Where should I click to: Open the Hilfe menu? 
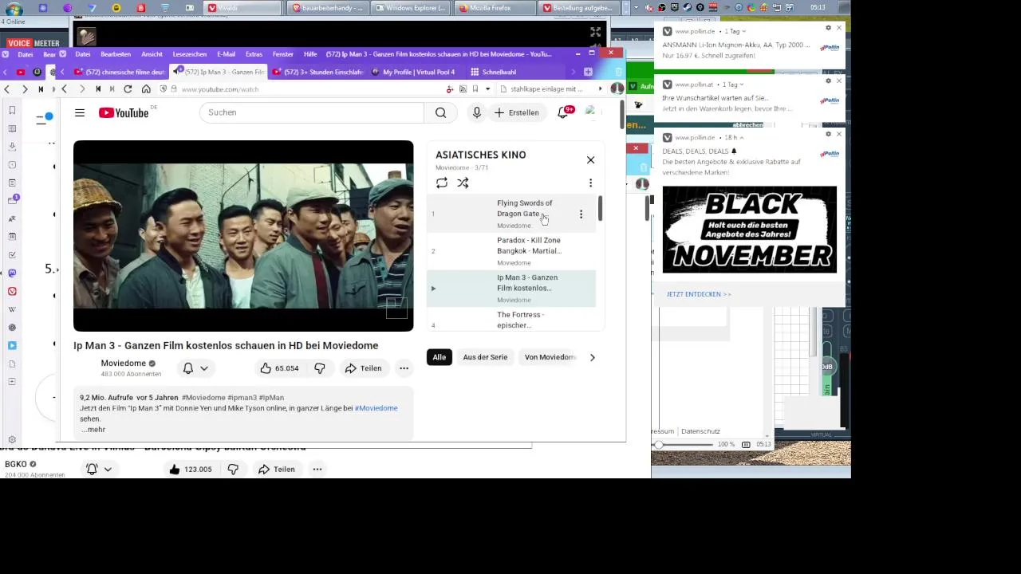coord(310,54)
